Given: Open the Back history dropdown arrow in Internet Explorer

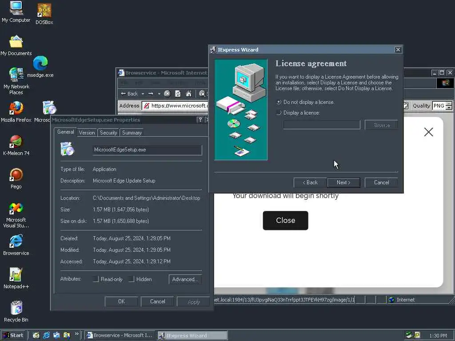Looking at the screenshot, I should pos(143,94).
